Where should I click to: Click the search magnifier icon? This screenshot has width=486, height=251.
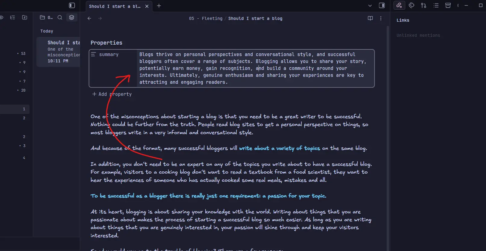tap(60, 17)
